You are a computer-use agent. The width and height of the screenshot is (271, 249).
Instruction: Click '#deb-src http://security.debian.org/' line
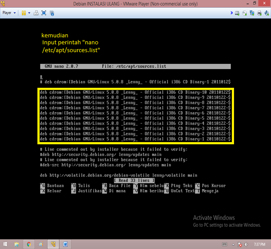pos(105,165)
